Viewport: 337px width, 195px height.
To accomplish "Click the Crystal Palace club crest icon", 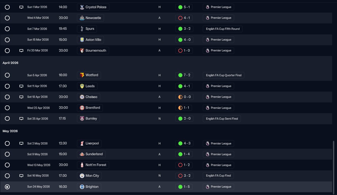I will [x=82, y=7].
